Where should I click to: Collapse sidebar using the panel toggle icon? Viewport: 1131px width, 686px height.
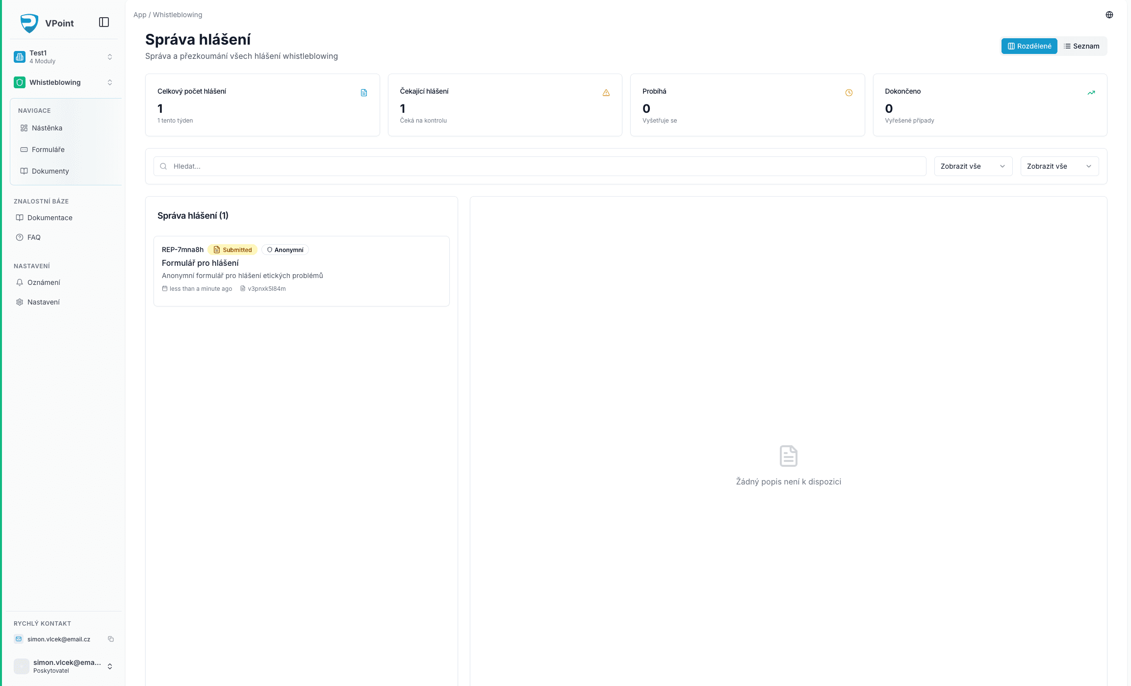[x=104, y=22]
